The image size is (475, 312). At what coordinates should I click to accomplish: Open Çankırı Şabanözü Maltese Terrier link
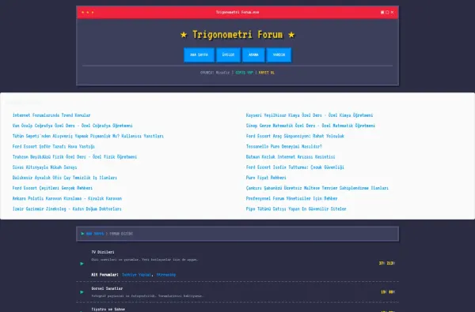(317, 188)
